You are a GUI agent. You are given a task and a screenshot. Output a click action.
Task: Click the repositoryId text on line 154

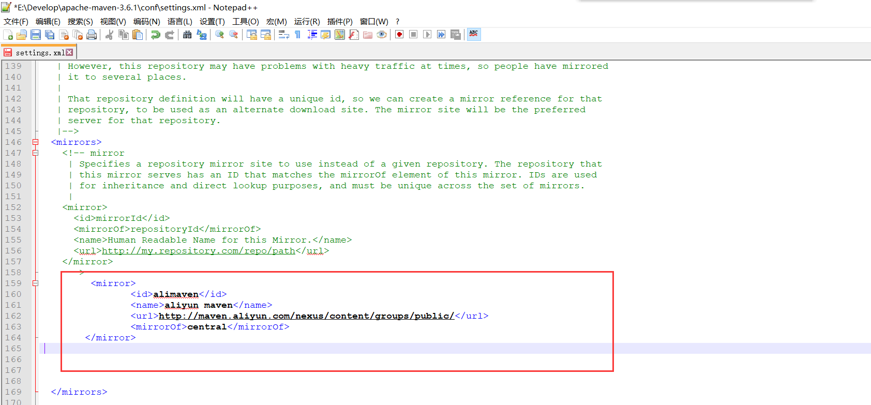(164, 229)
